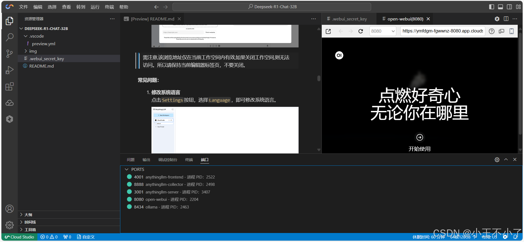Image resolution: width=524 pixels, height=242 pixels.
Task: Switch to the [Preview] README.md tab
Action: pyautogui.click(x=152, y=19)
